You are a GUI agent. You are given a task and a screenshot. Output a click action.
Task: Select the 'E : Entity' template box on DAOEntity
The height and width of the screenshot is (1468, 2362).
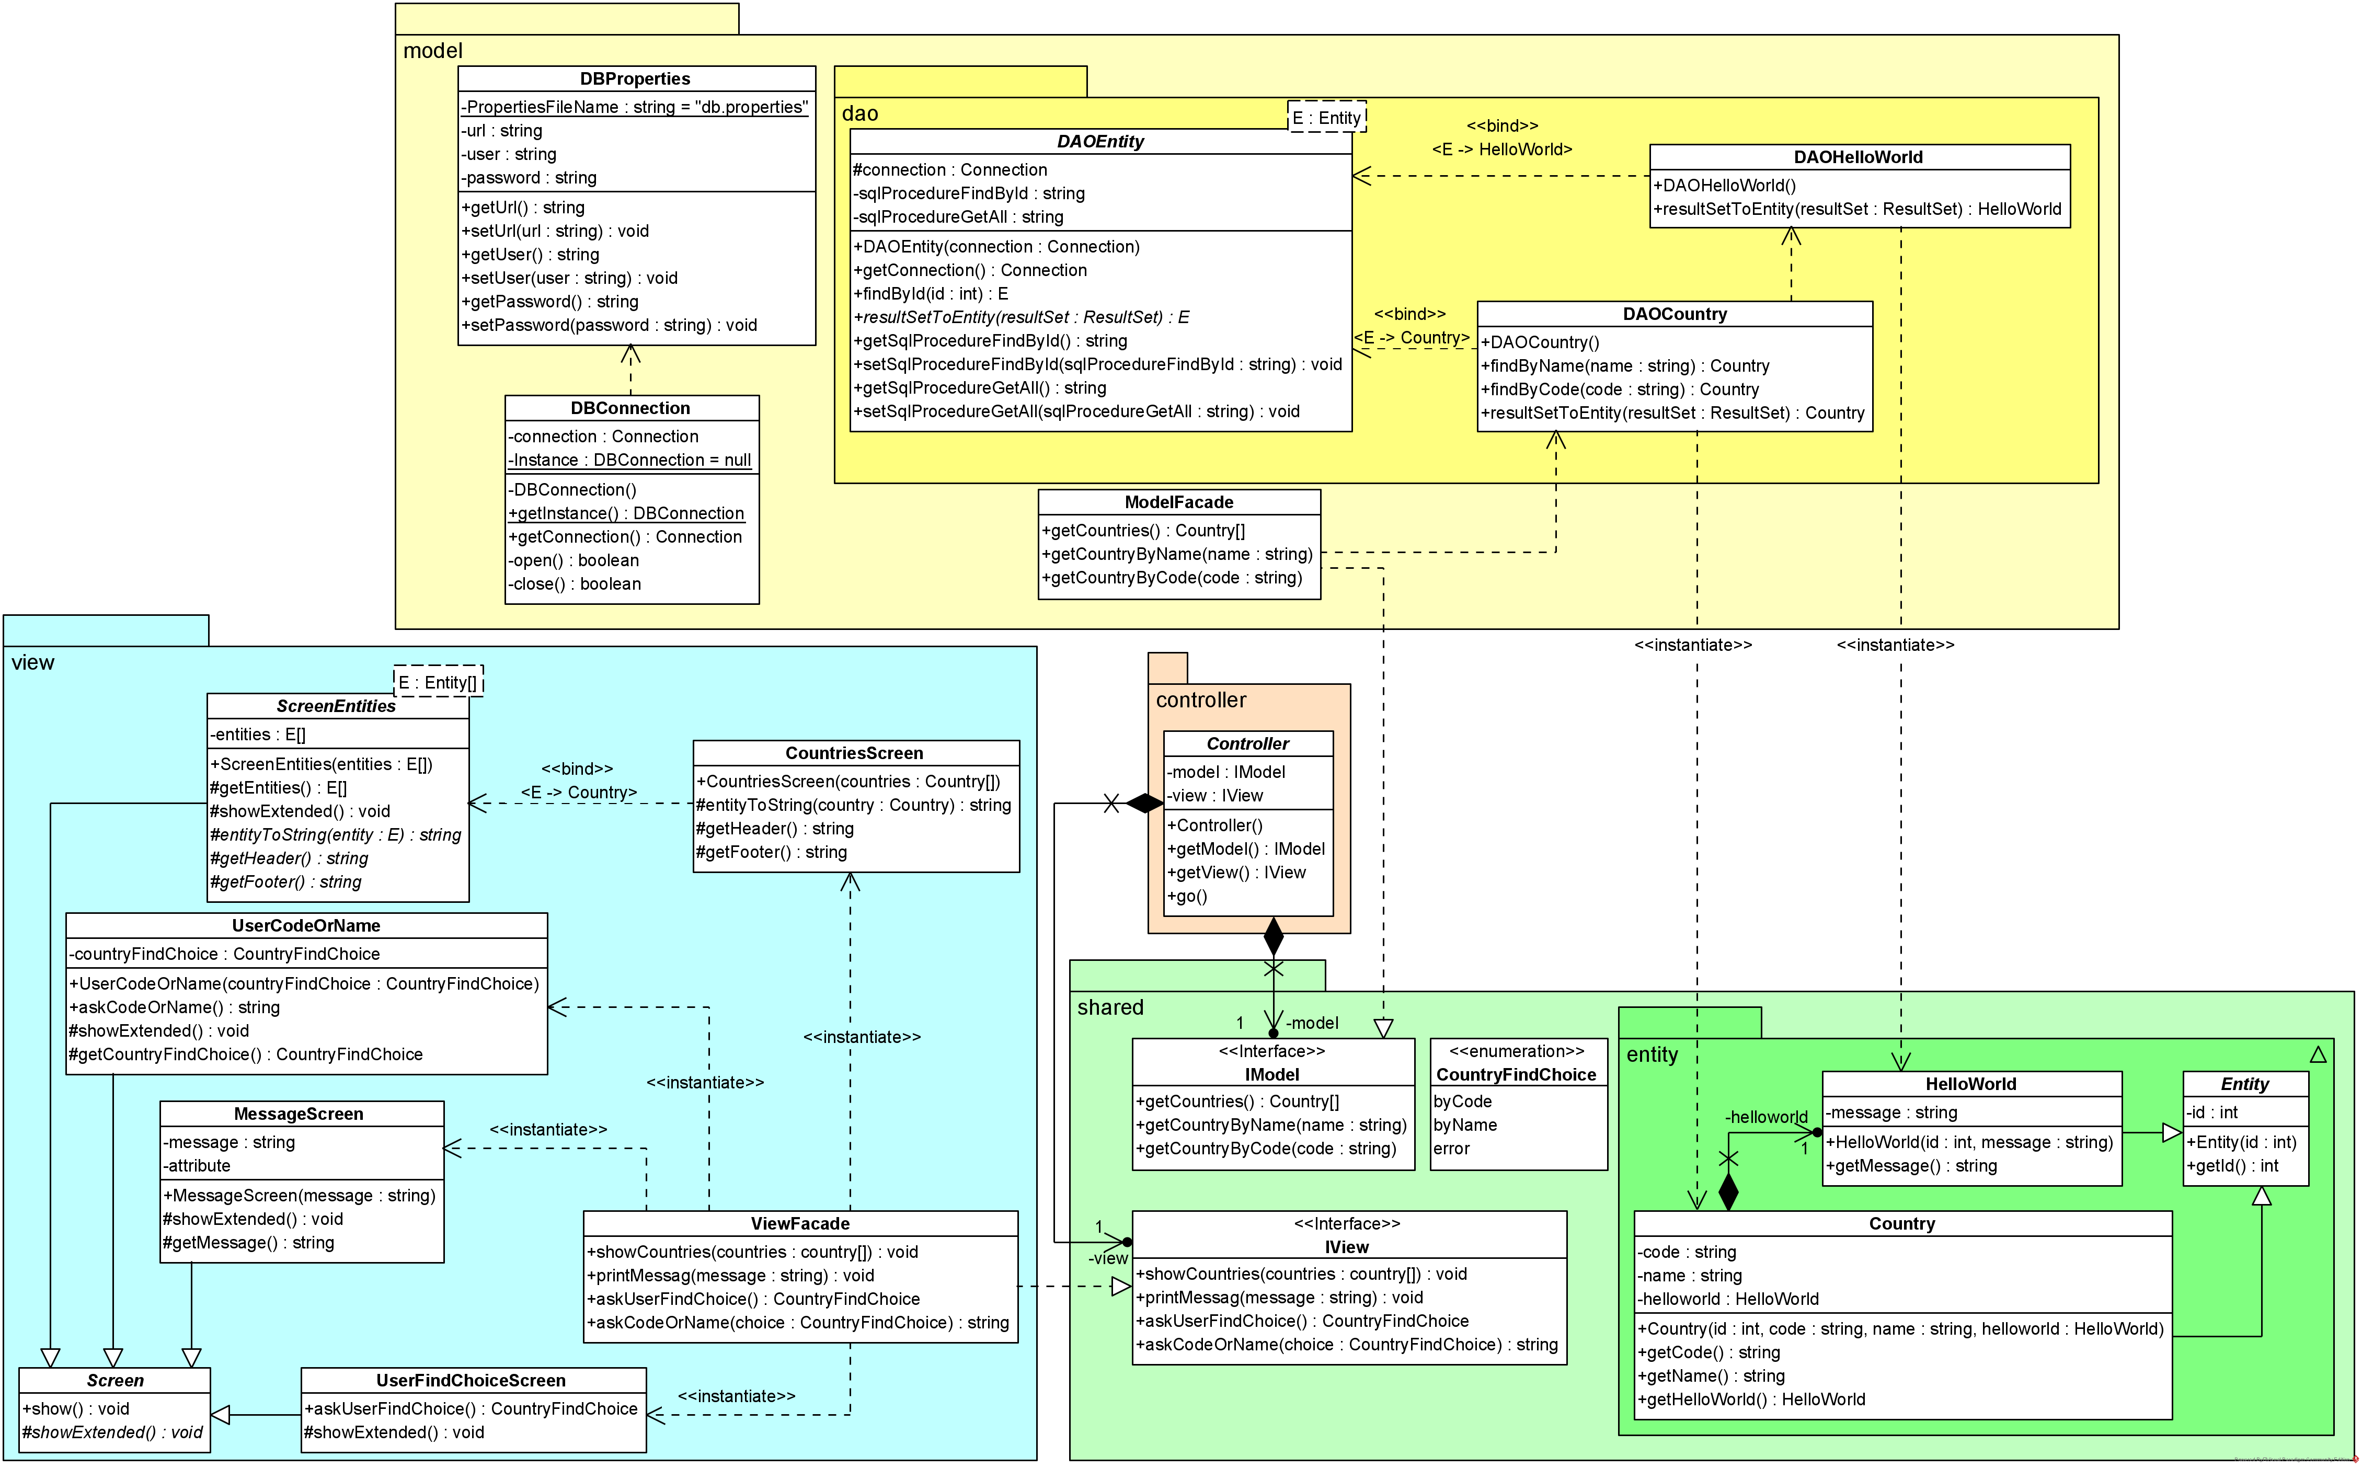coord(1326,118)
